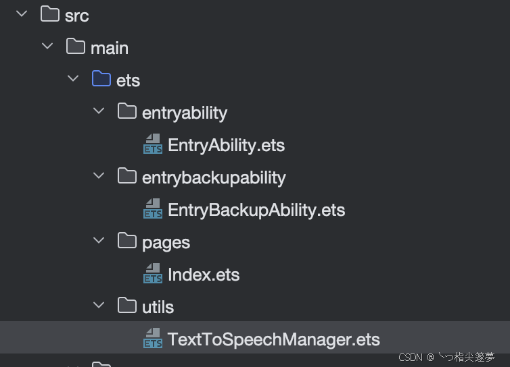Collapse the ets folder chevron

tap(73, 78)
